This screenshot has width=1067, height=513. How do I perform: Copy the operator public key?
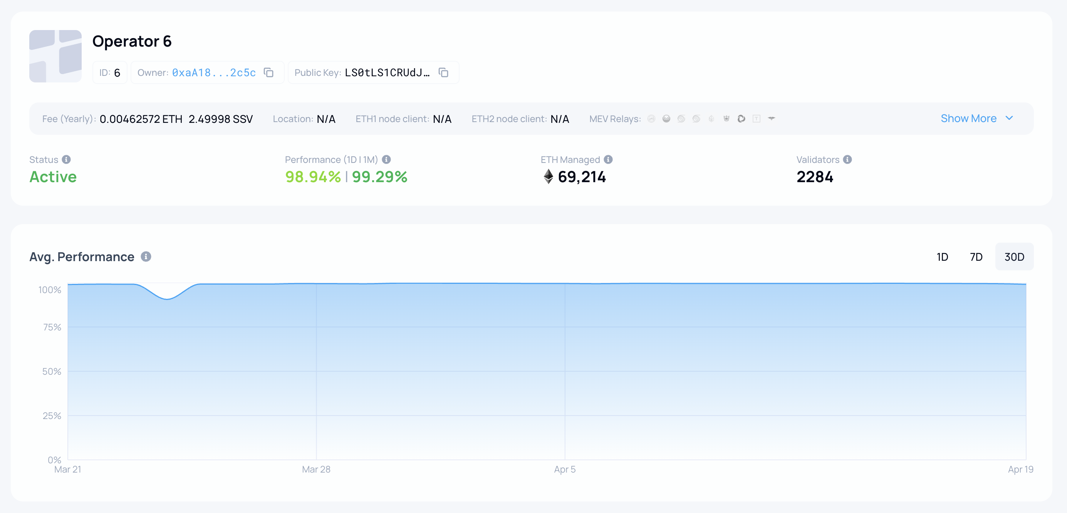click(443, 72)
